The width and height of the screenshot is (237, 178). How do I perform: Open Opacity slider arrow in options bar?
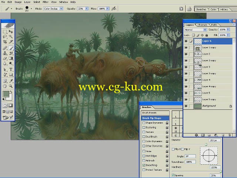click(x=87, y=9)
